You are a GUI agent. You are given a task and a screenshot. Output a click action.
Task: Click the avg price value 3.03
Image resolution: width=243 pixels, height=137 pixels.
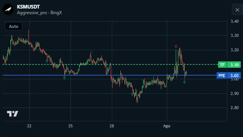[x=234, y=76]
